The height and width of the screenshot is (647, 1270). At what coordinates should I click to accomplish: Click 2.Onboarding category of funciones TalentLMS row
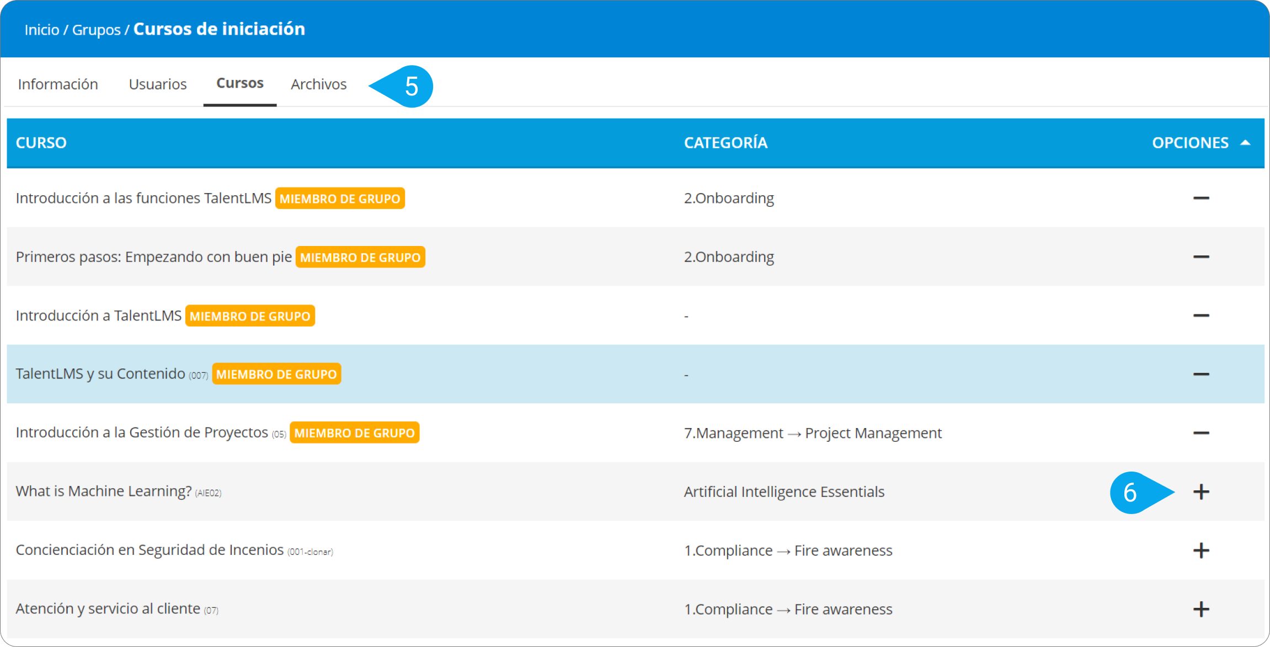(729, 198)
